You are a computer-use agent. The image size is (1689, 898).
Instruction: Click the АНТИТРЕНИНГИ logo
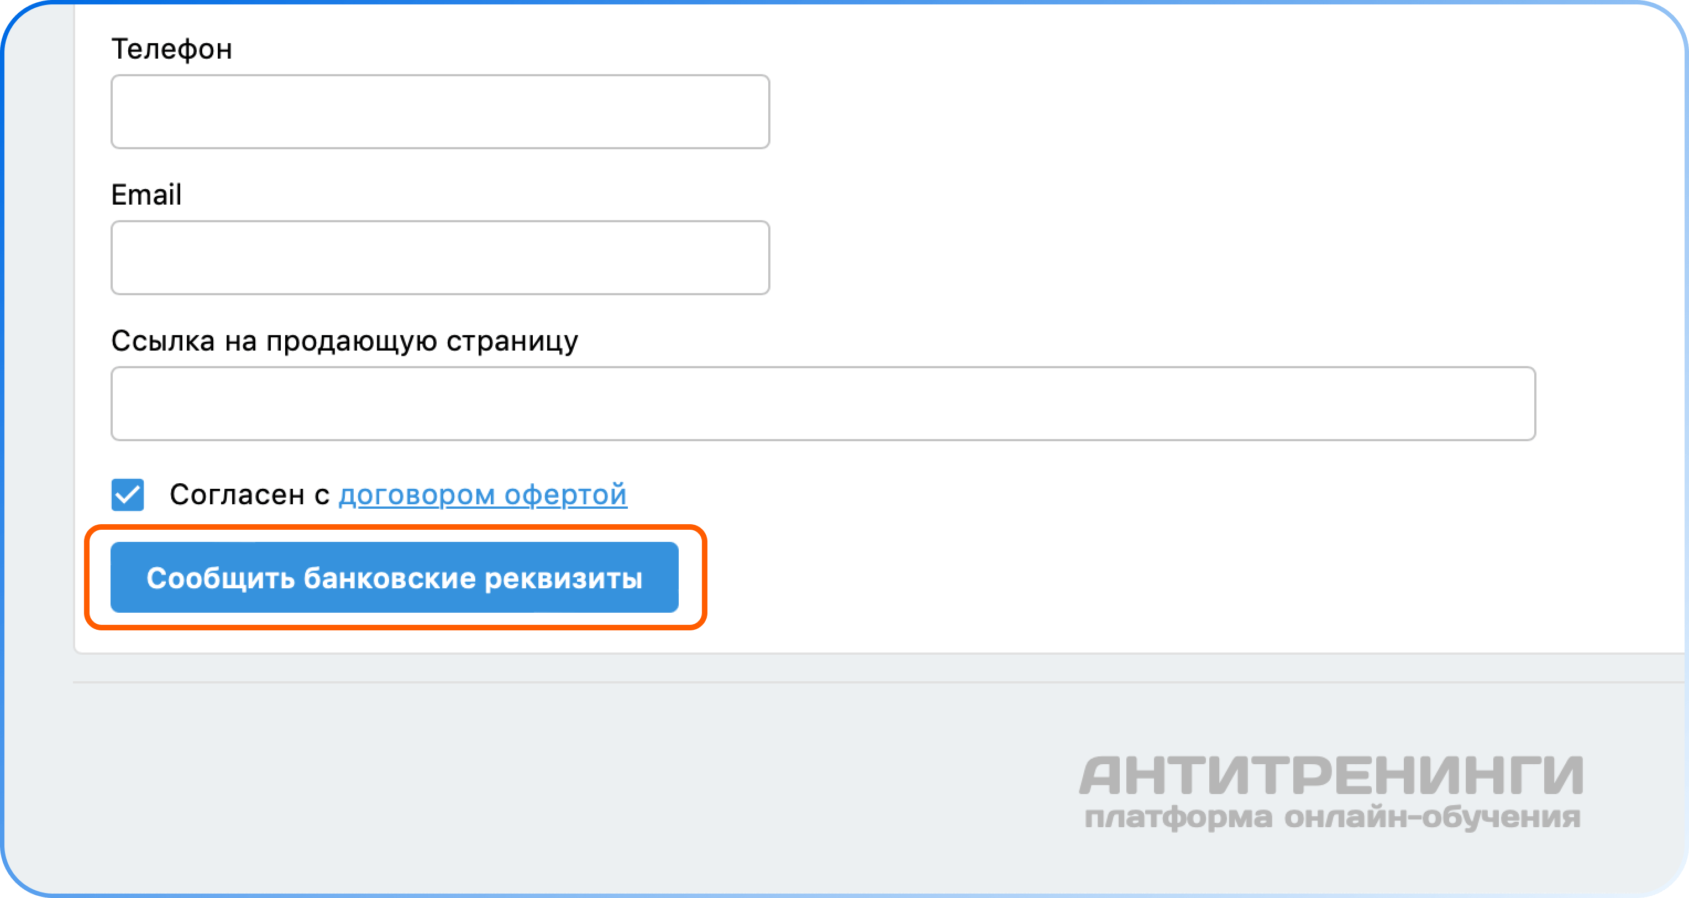click(1331, 777)
